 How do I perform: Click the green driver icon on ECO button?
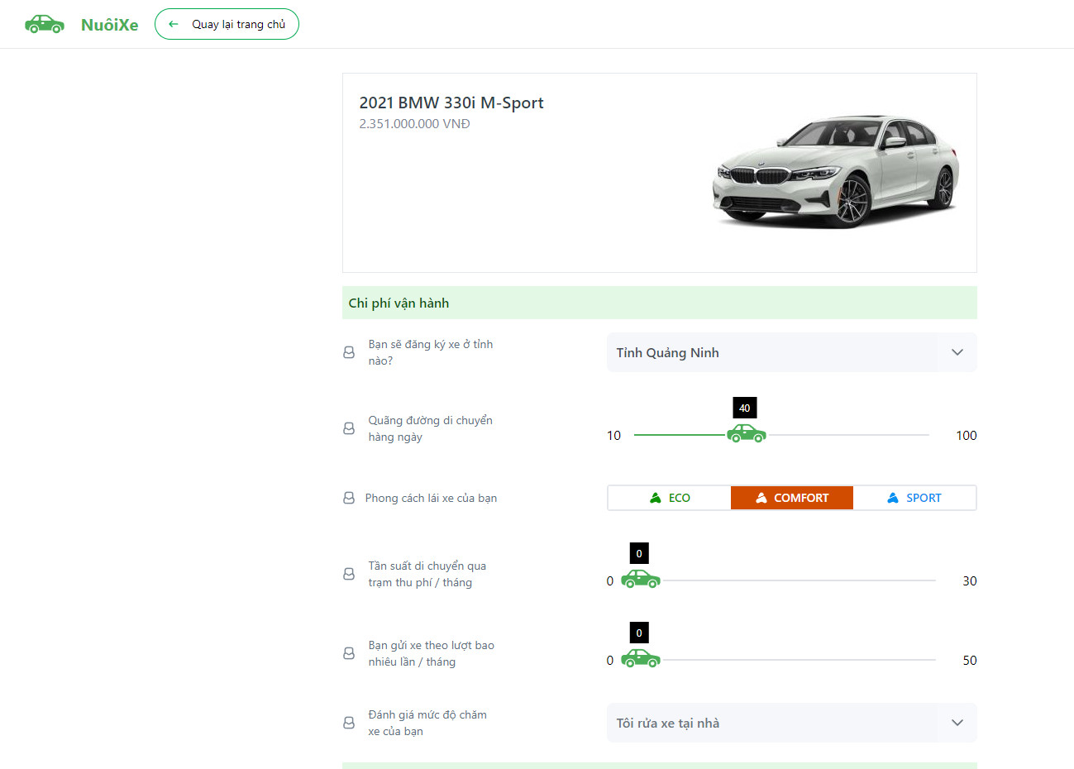656,498
